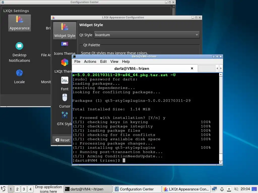Image resolution: width=258 pixels, height=193 pixels.
Task: Select Font category in Appearance Configuration
Action: point(65,84)
